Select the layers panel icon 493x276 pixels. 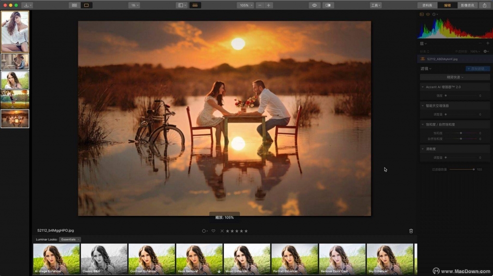[x=428, y=14]
